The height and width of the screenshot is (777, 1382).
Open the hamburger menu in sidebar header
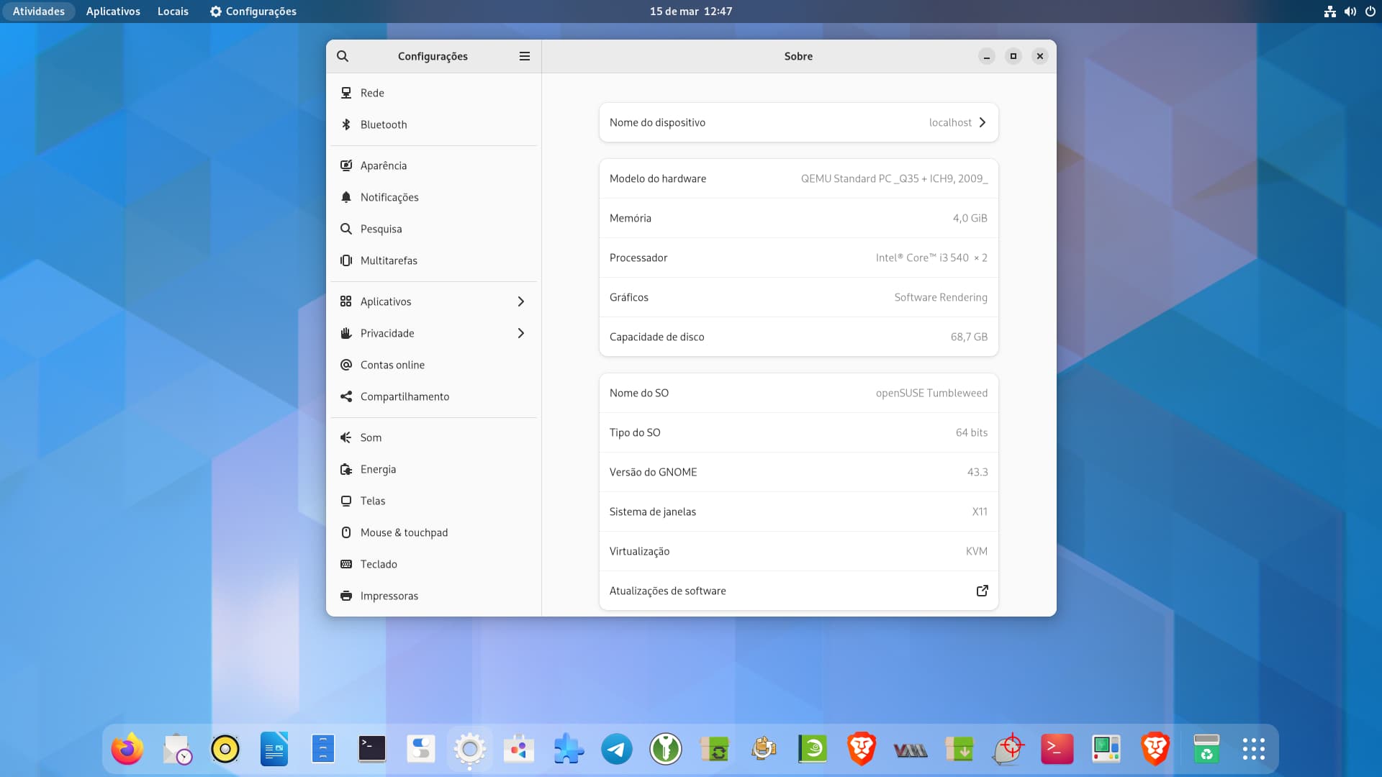coord(525,56)
